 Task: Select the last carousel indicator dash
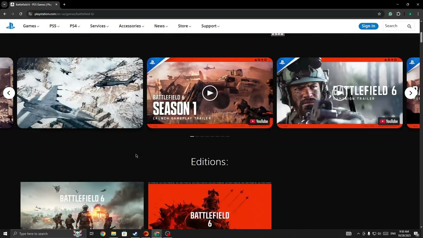[x=227, y=136]
